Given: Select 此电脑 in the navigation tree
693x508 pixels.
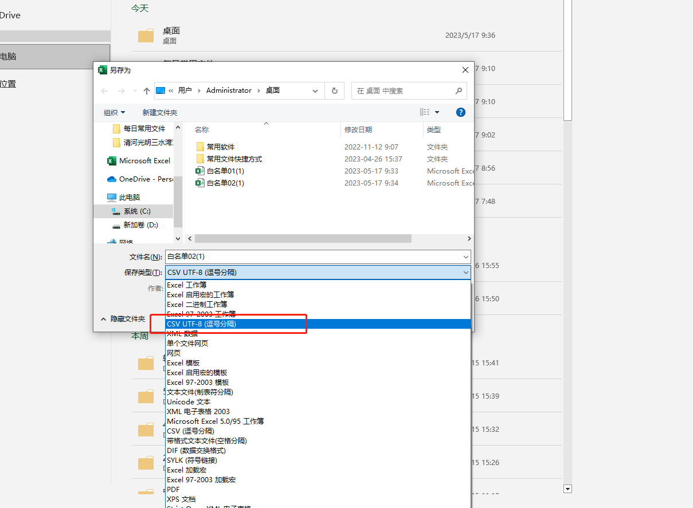Looking at the screenshot, I should pyautogui.click(x=124, y=197).
